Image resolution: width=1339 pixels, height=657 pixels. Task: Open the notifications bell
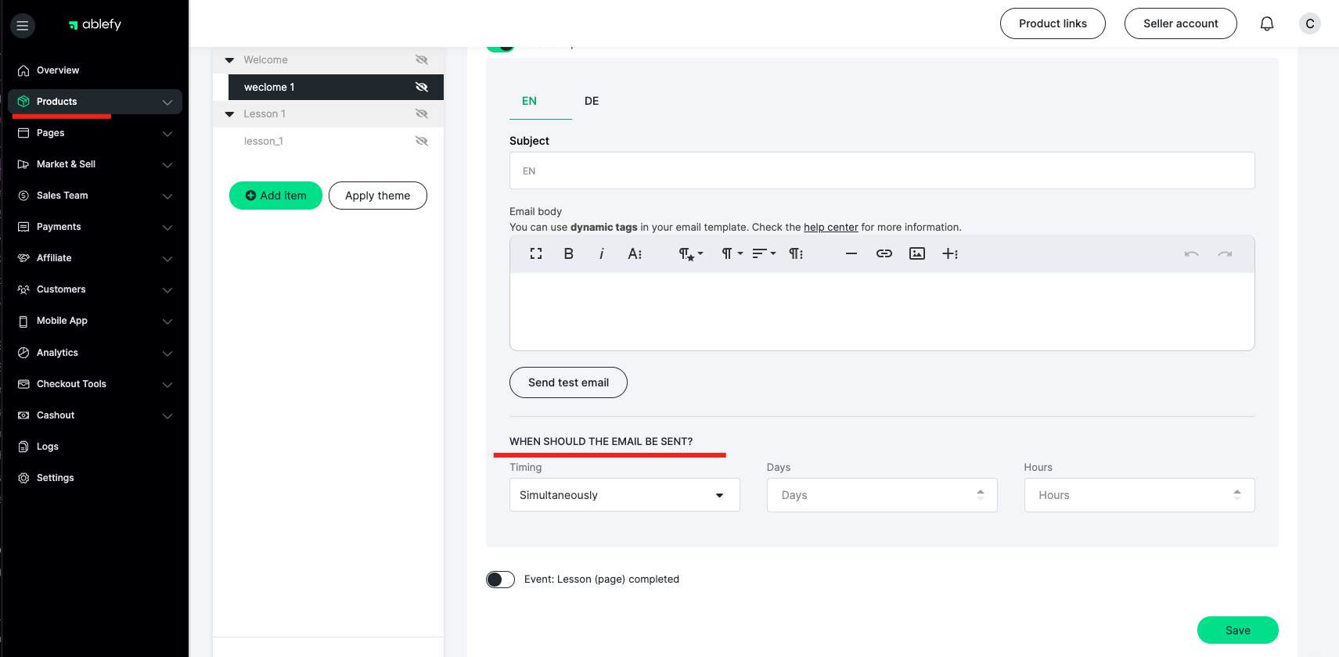coord(1266,23)
